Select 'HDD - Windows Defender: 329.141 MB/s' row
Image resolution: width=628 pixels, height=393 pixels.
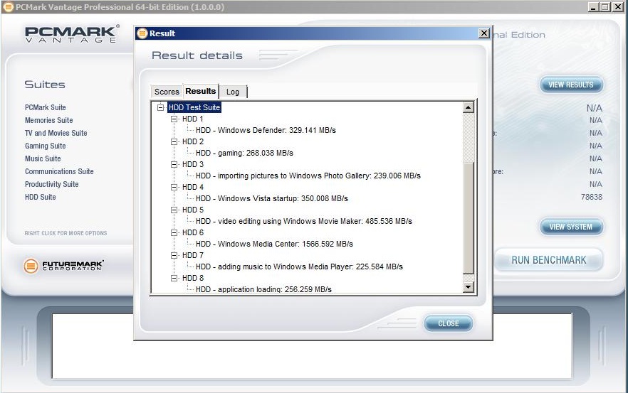pyautogui.click(x=266, y=130)
